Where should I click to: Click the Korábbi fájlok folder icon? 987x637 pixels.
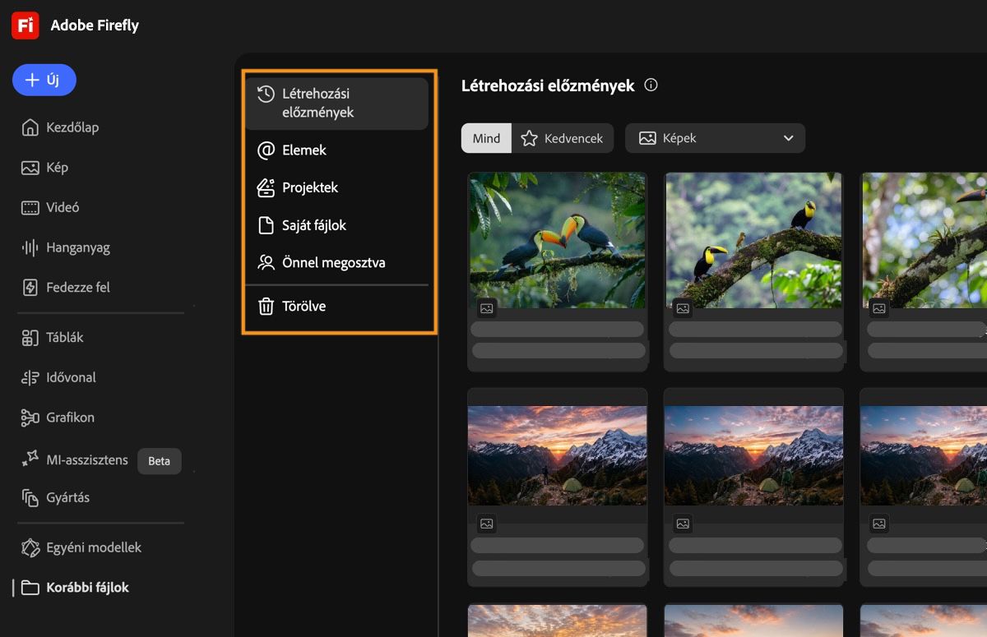(30, 588)
